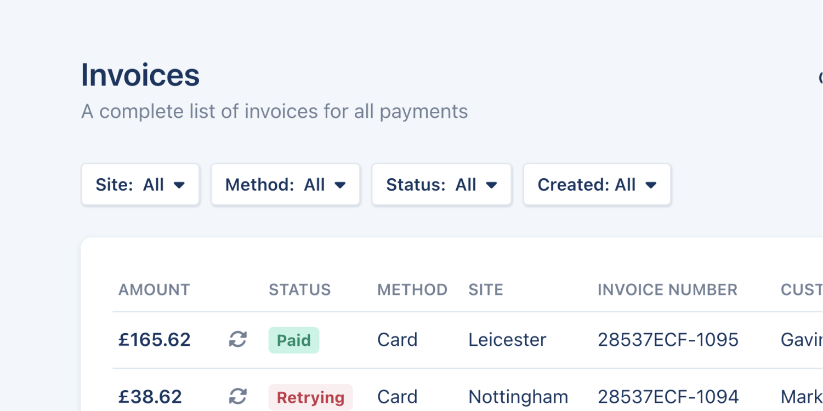Click the recurring payment icon on the £38.62 row
This screenshot has width=823, height=411.
pyautogui.click(x=236, y=397)
